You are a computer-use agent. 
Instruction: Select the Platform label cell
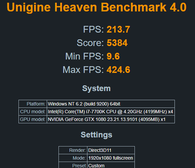coord(33,104)
